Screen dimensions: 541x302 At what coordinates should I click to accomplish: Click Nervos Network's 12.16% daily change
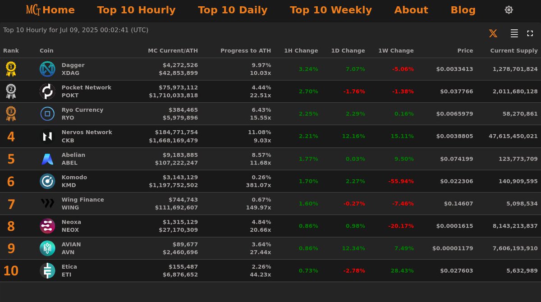354,136
